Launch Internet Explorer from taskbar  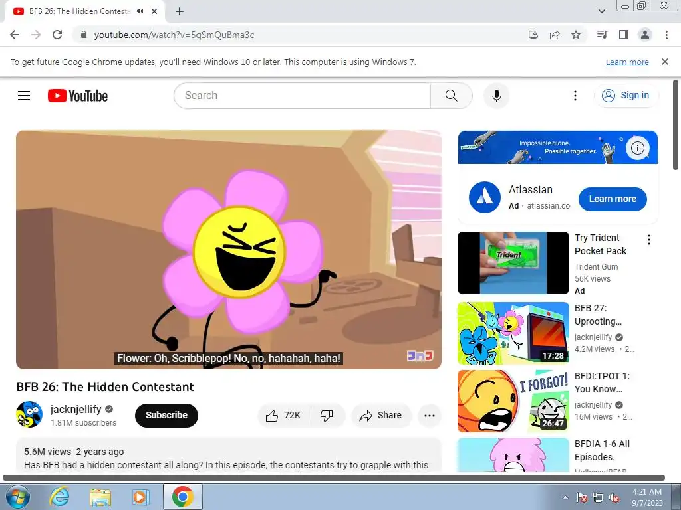coord(59,497)
